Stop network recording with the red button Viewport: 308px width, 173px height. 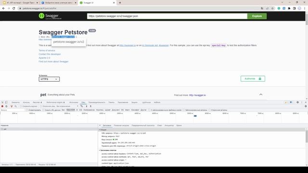[2, 106]
